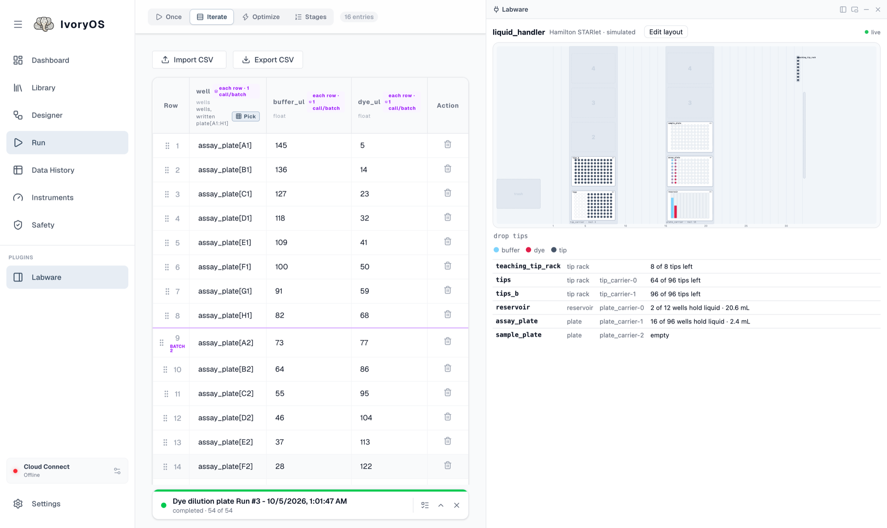Open the Dashboard page
This screenshot has height=528, width=887.
(x=67, y=60)
